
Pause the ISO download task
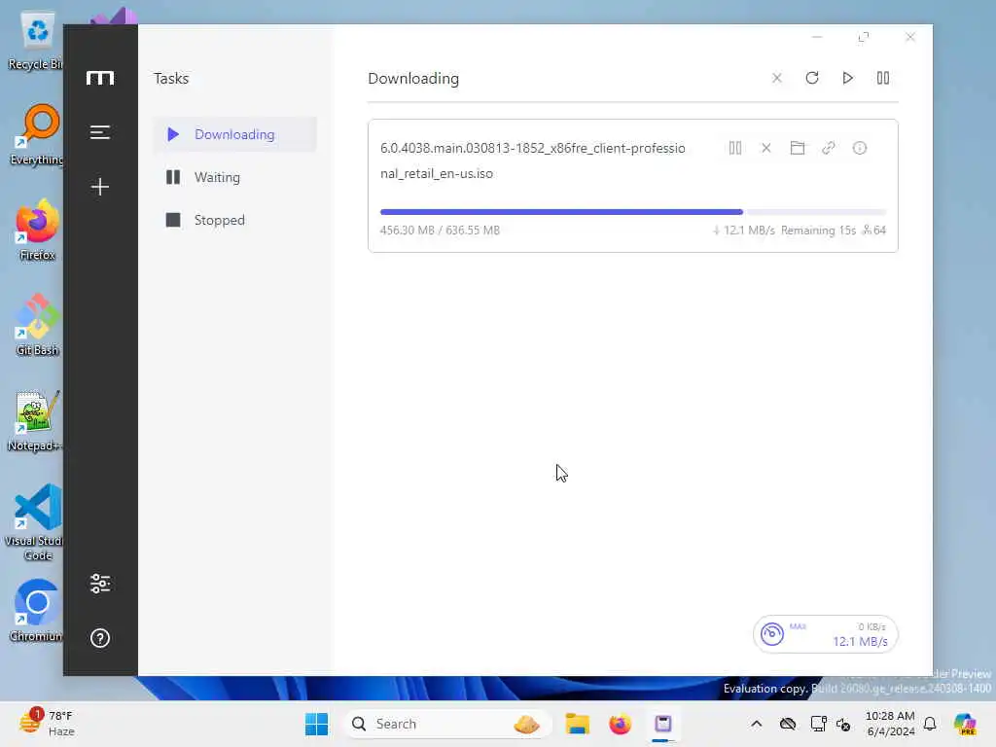coord(735,148)
